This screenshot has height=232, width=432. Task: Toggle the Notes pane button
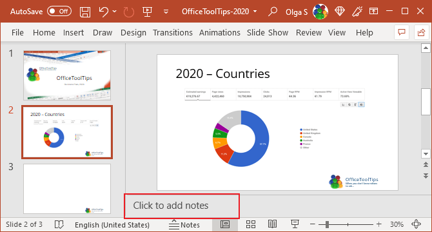click(184, 225)
